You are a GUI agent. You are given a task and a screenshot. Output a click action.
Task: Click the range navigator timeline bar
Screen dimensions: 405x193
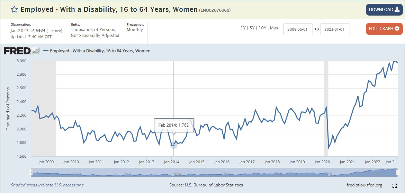(x=214, y=172)
